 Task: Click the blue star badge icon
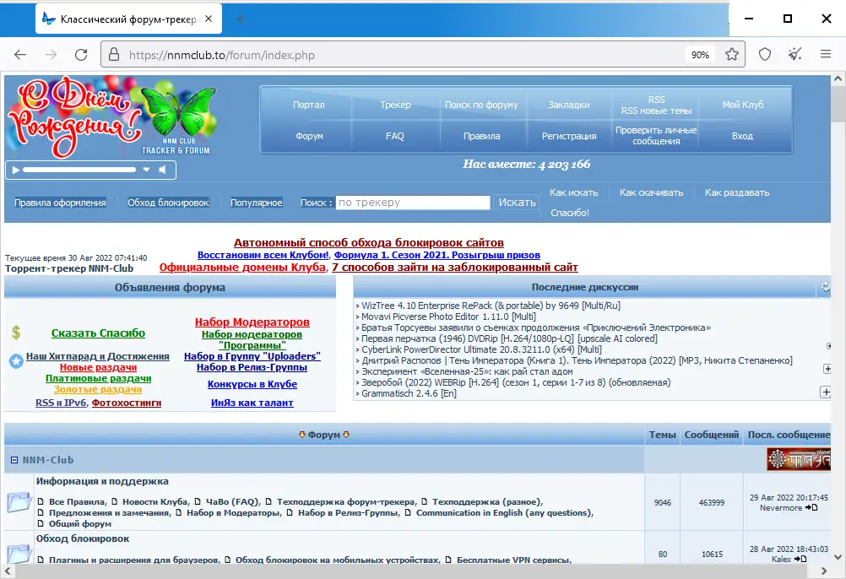click(x=16, y=361)
